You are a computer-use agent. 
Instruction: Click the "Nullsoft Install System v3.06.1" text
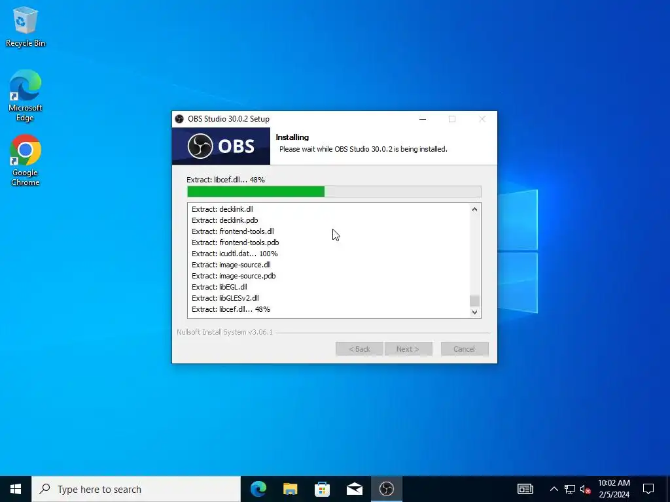coord(225,332)
